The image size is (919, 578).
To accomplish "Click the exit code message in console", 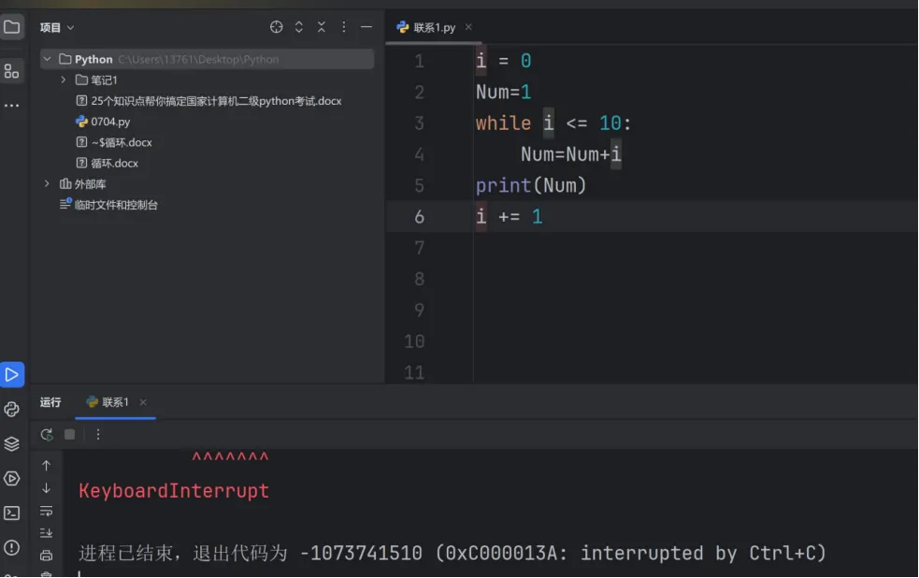I will [x=452, y=553].
